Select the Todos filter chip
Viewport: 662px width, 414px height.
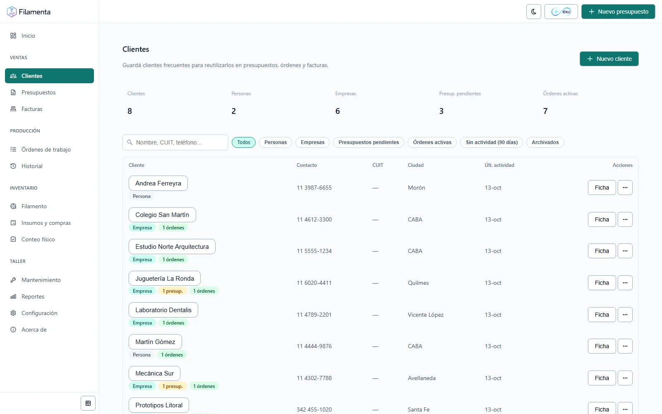point(244,142)
